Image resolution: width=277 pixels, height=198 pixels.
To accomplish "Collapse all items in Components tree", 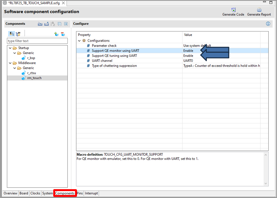I will (60, 24).
